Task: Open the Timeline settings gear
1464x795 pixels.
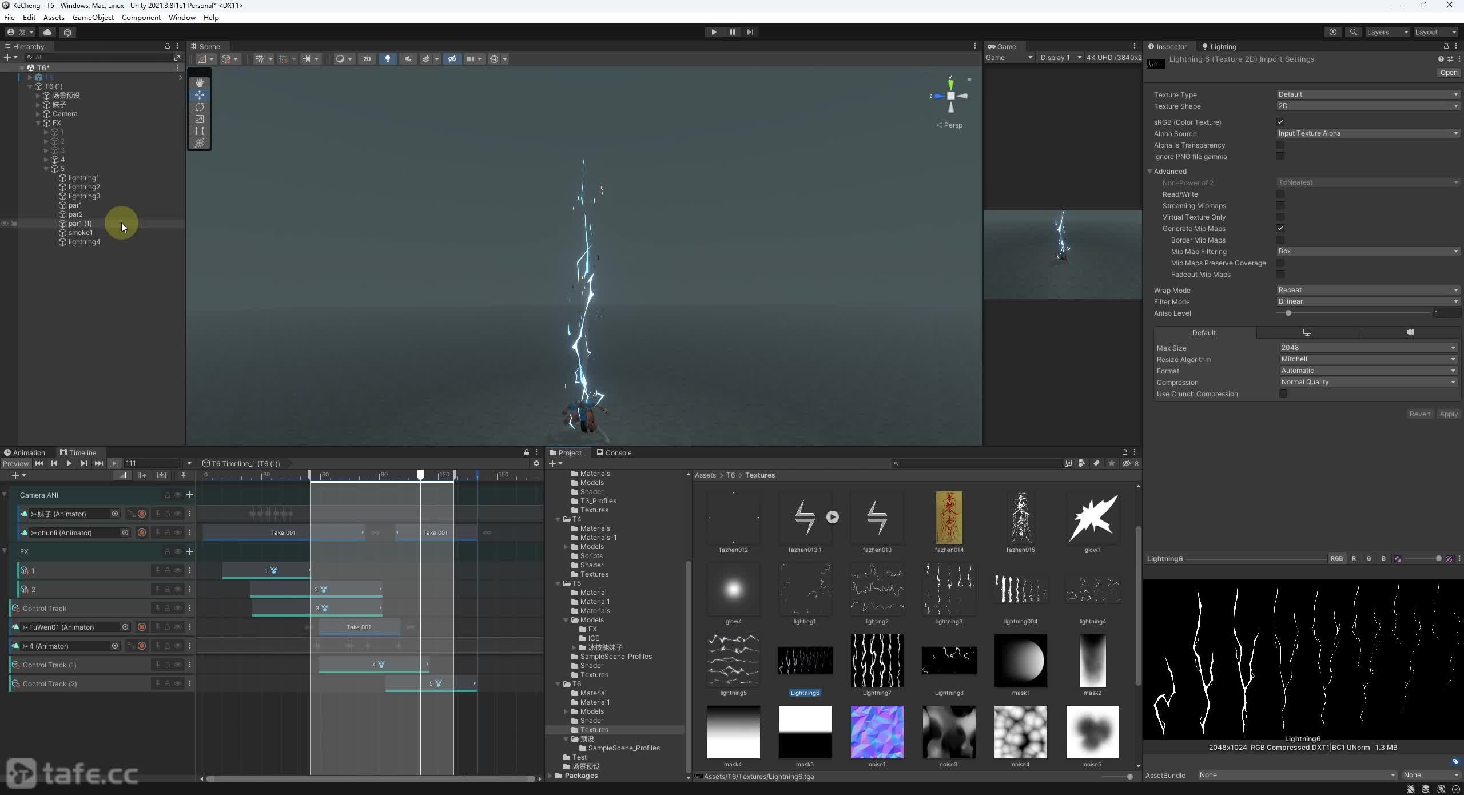Action: click(x=536, y=463)
